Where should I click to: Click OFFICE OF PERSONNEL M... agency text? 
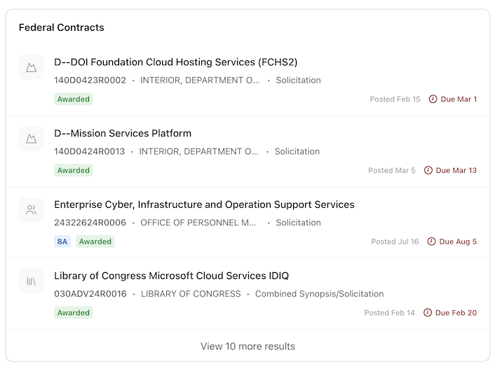click(x=198, y=223)
